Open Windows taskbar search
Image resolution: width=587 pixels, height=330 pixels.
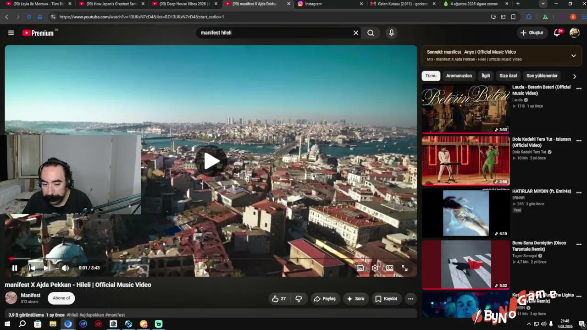click(22, 324)
